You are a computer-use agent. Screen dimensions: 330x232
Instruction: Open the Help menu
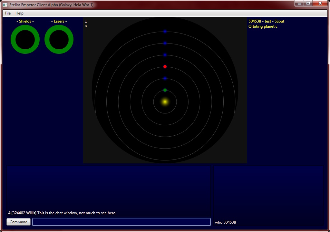[19, 13]
